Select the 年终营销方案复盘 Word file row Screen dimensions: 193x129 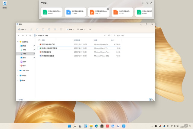[79, 56]
